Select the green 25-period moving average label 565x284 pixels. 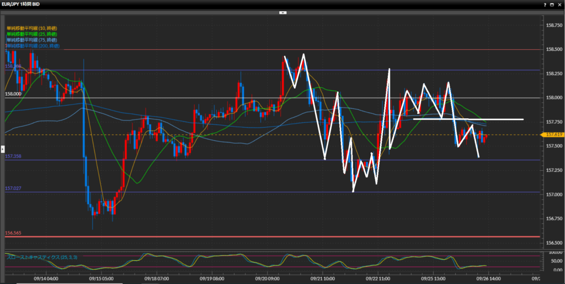(x=31, y=34)
